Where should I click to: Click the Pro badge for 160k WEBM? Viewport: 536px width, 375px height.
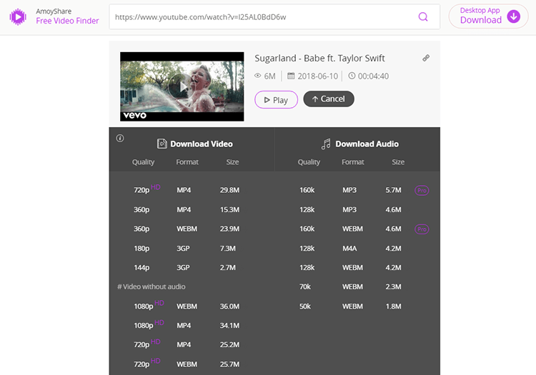click(422, 229)
